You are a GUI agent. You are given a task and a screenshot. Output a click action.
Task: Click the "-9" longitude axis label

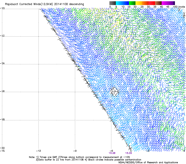point(75,151)
